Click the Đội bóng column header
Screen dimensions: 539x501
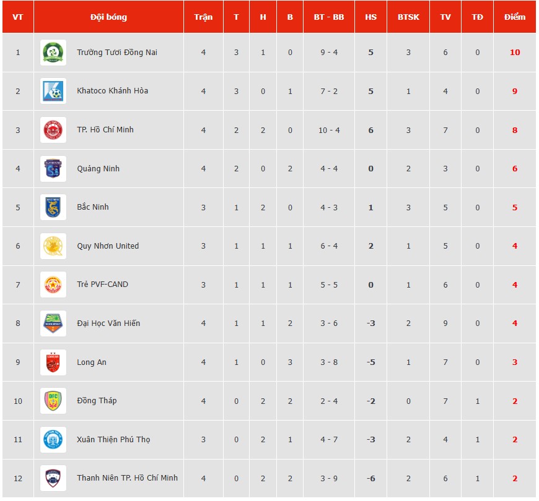coord(108,17)
